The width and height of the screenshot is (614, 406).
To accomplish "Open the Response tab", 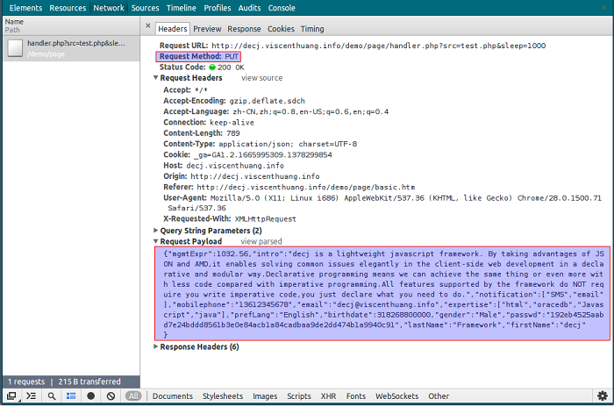I will [x=244, y=29].
